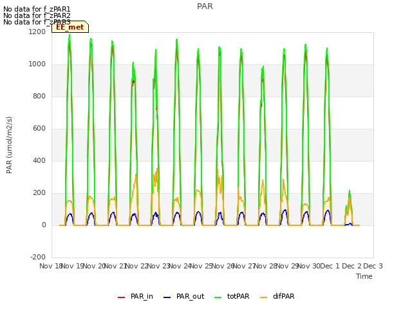412x309 pixels.
Task: Click the 0 y-axis tick label
Action: (x=44, y=225)
